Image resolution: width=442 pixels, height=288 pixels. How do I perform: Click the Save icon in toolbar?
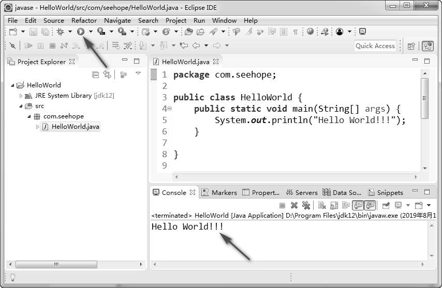click(x=33, y=32)
